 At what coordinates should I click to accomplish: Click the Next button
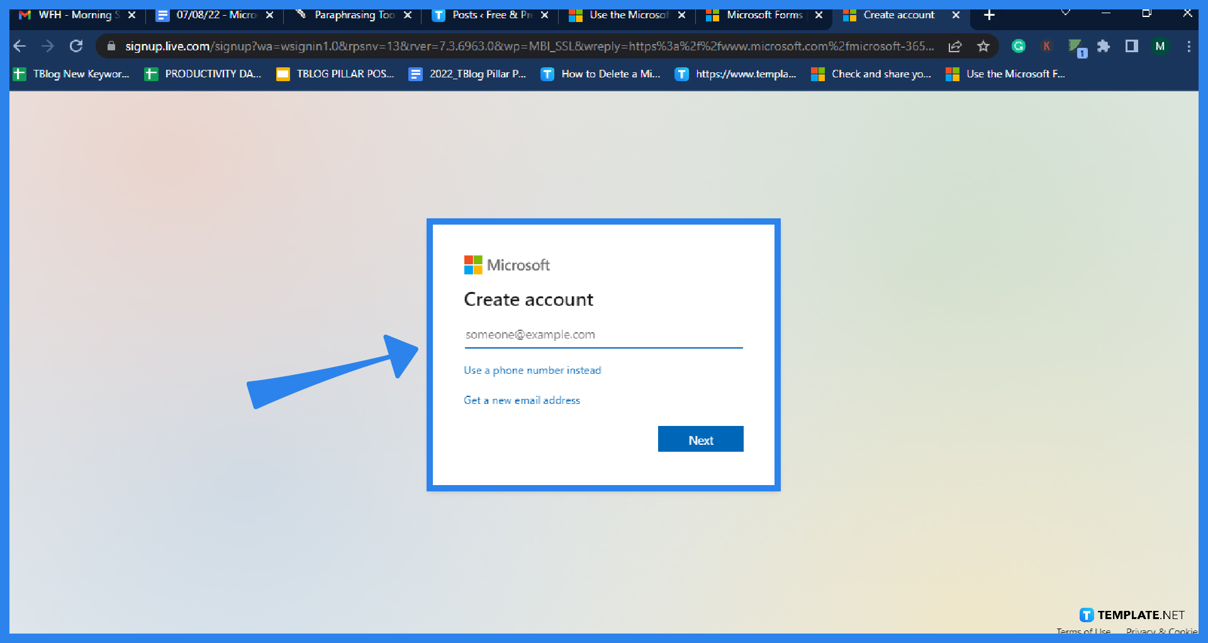(x=700, y=439)
